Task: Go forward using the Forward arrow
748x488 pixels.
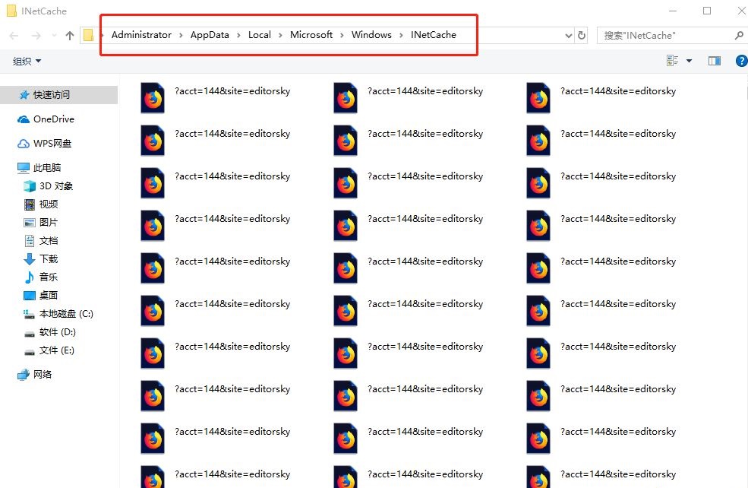Action: click(x=36, y=35)
